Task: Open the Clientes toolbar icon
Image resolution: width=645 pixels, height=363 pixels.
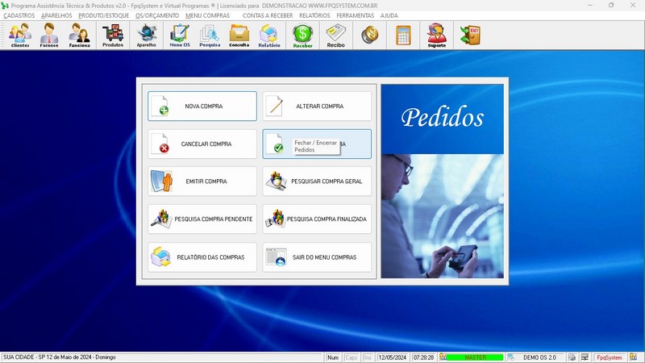Action: click(20, 35)
